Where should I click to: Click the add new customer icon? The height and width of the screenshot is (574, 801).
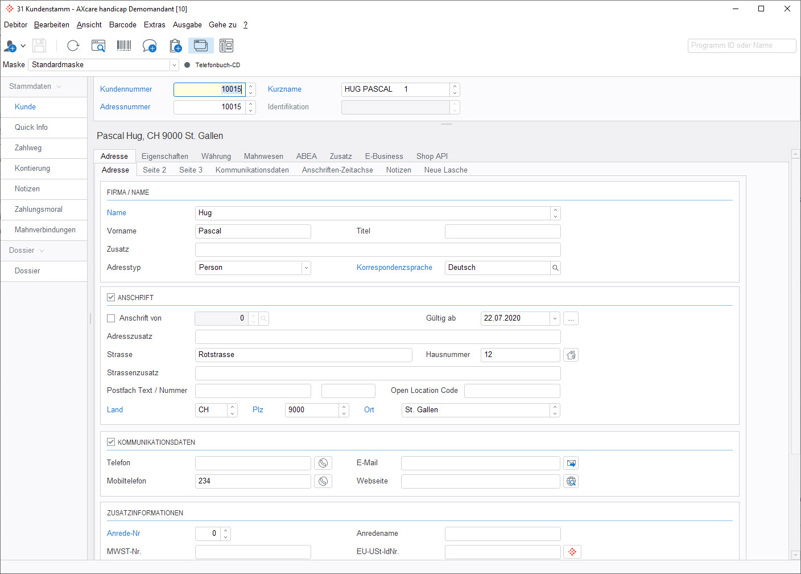pyautogui.click(x=10, y=46)
